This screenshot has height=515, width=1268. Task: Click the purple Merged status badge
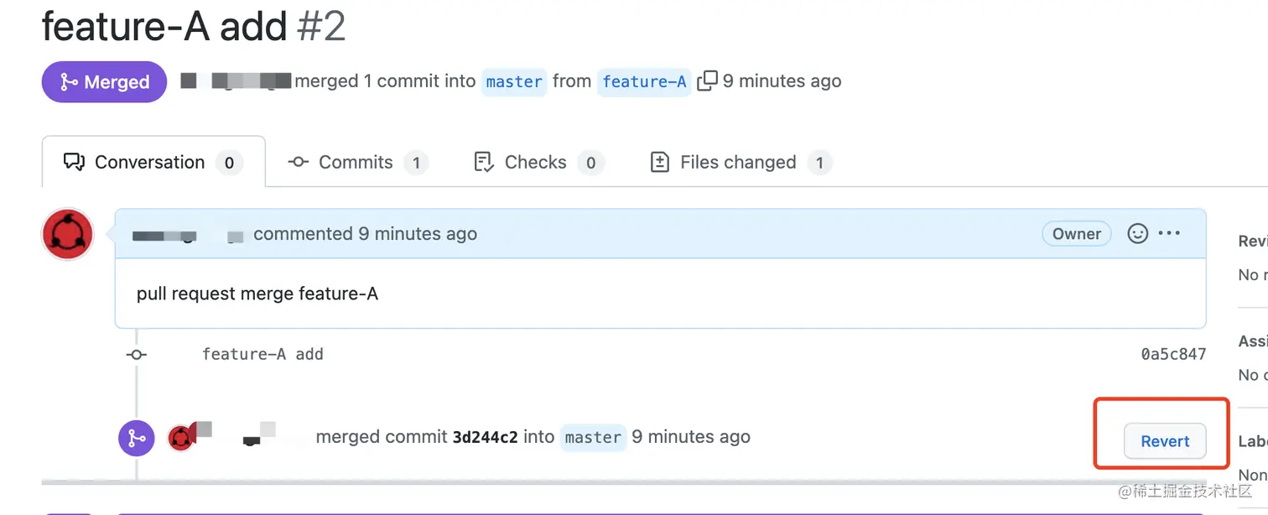pyautogui.click(x=104, y=82)
